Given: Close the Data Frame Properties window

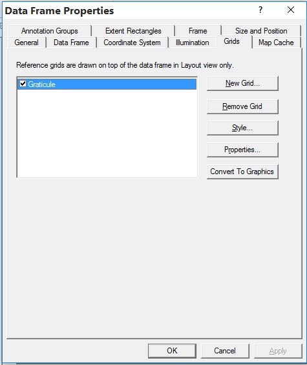Looking at the screenshot, I should click(x=291, y=10).
